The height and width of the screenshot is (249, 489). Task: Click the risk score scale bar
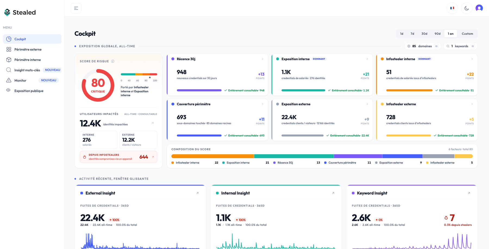tap(139, 74)
